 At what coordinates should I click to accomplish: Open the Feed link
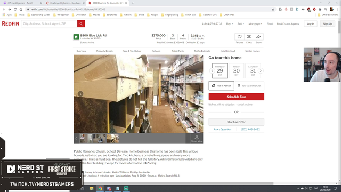coord(270,24)
